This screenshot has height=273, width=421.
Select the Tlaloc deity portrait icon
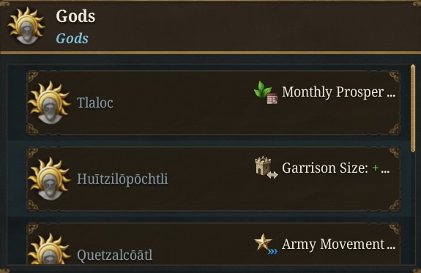(49, 102)
